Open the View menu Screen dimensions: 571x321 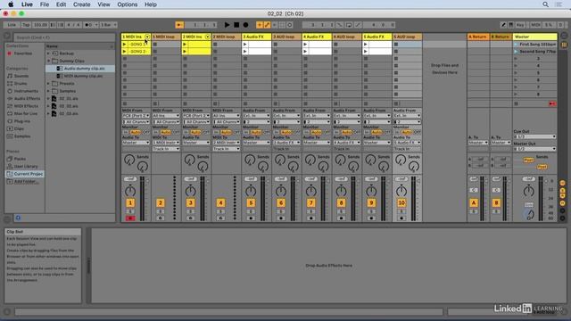pos(103,4)
